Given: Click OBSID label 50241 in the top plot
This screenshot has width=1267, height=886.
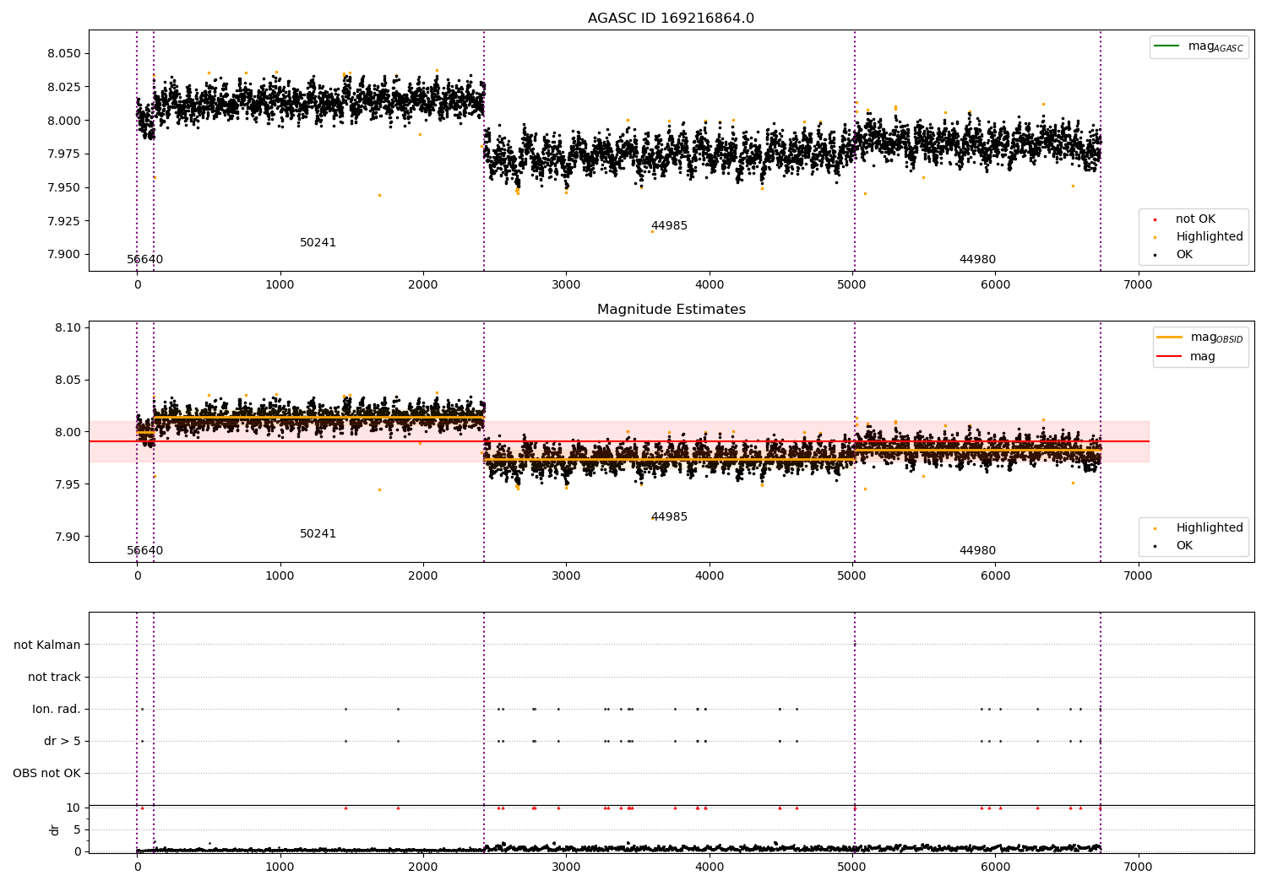Looking at the screenshot, I should [x=318, y=243].
